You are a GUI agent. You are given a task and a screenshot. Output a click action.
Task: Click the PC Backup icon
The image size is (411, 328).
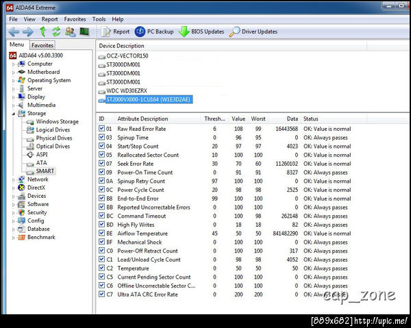click(x=140, y=31)
